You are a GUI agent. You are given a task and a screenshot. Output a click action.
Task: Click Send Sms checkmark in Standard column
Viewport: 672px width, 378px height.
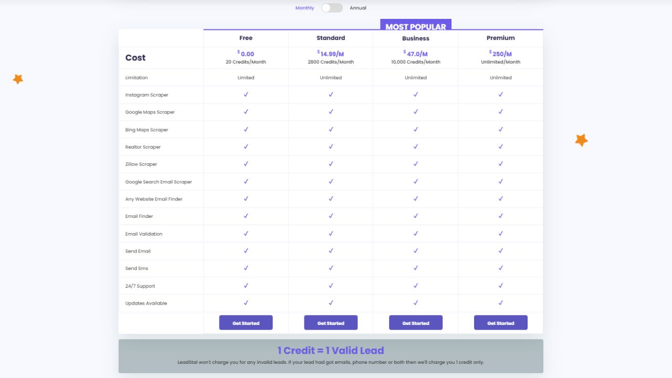pos(331,268)
